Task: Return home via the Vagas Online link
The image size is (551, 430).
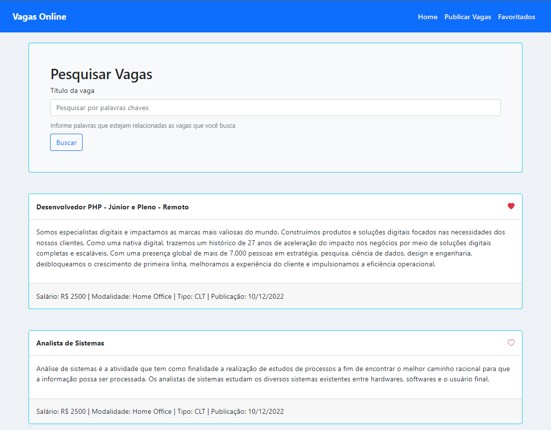Action: (39, 16)
